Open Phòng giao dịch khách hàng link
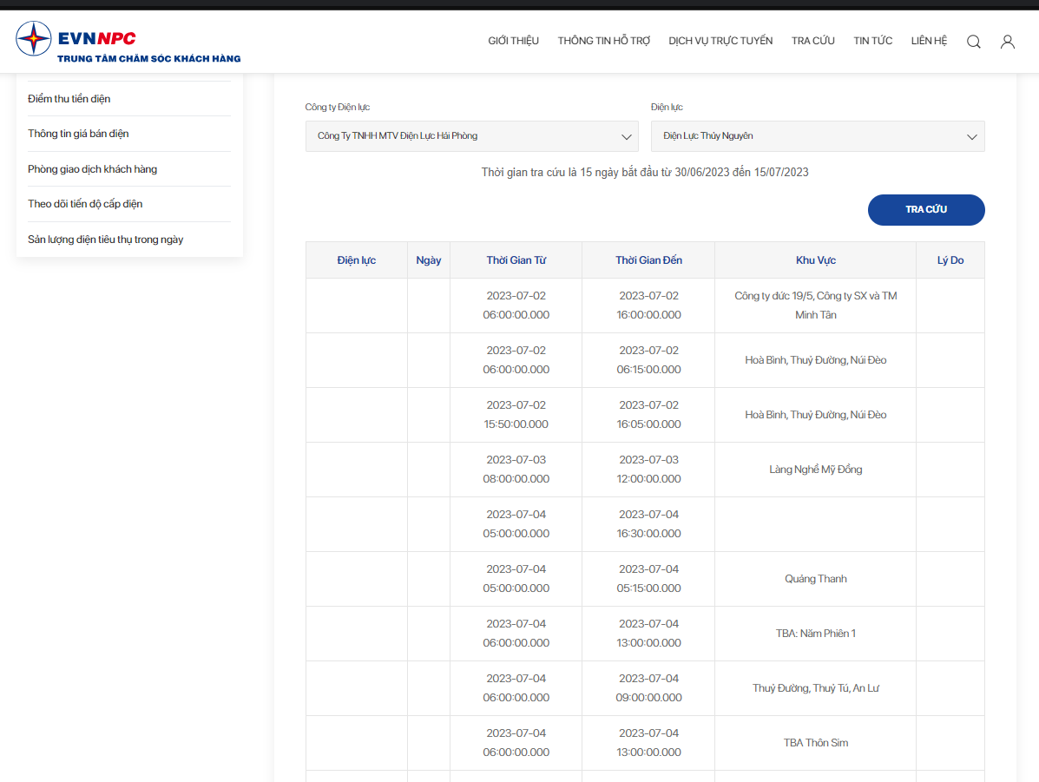Screen dimensions: 1039x782 [x=92, y=169]
